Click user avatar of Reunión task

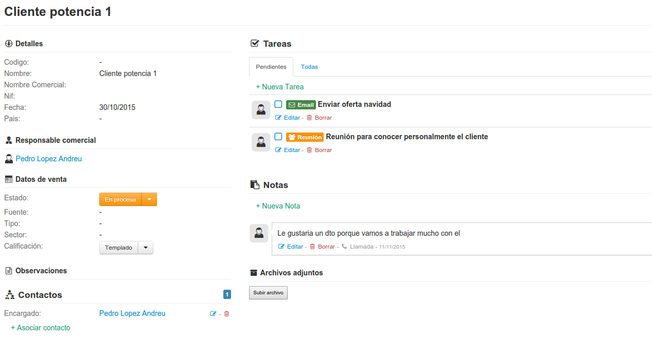pos(261,142)
